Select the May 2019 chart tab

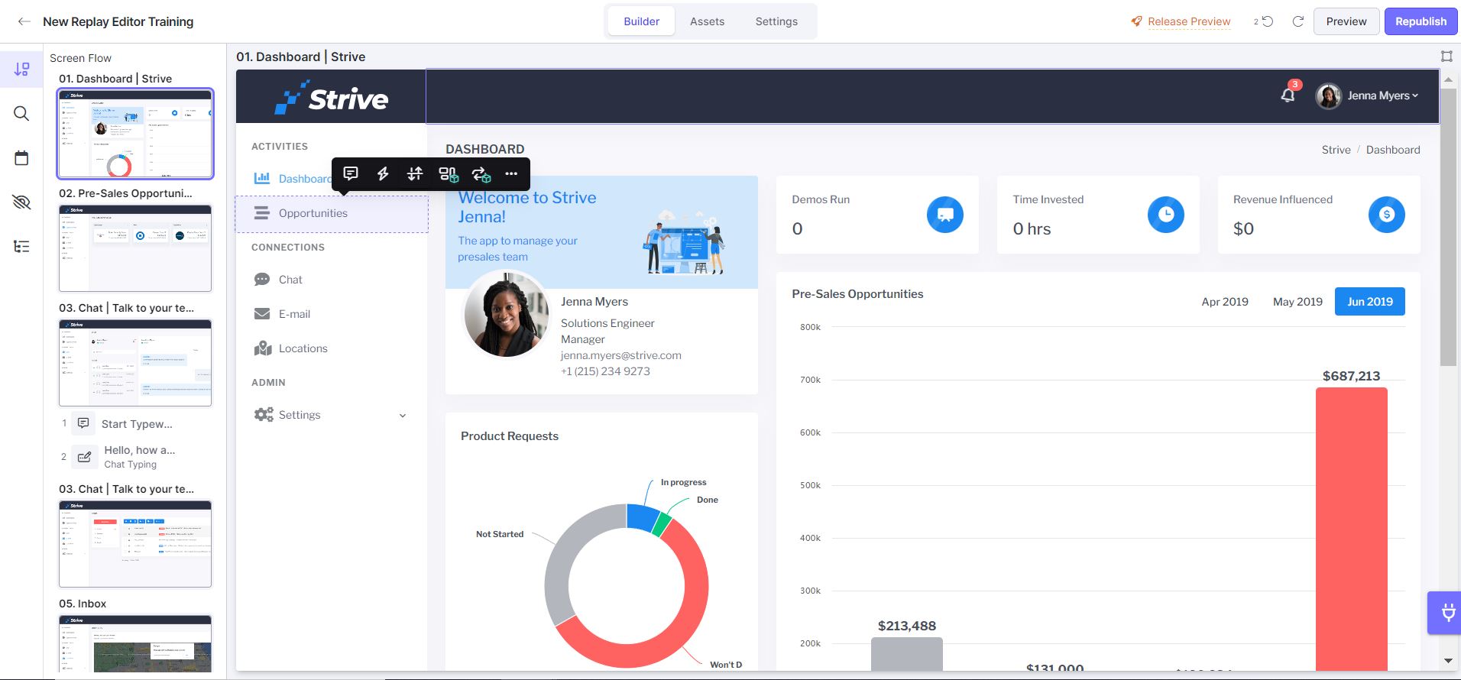point(1297,302)
